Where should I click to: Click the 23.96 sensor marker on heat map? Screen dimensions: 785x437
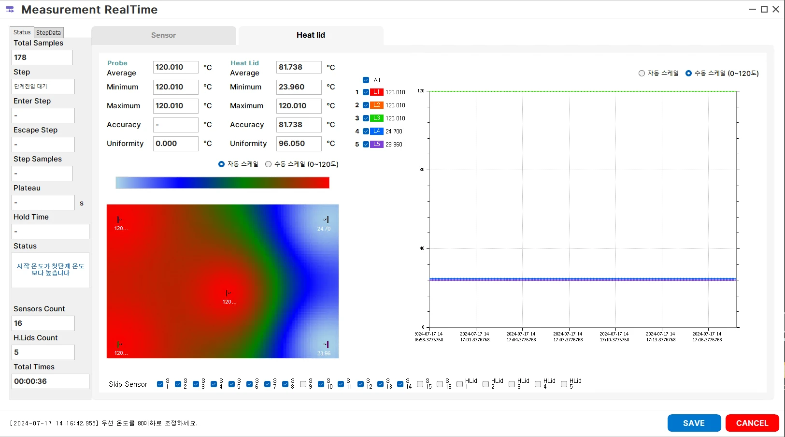pyautogui.click(x=327, y=345)
